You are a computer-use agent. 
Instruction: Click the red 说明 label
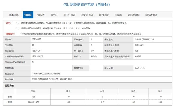click(8, 23)
